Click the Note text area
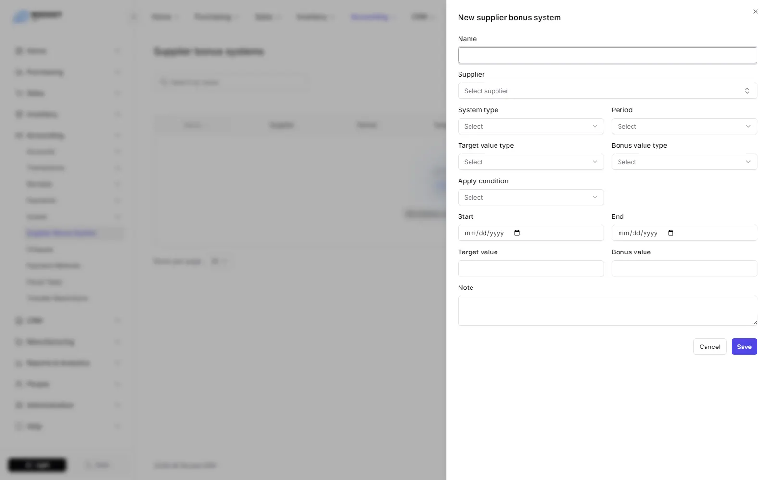The width and height of the screenshot is (769, 480). coord(608,311)
